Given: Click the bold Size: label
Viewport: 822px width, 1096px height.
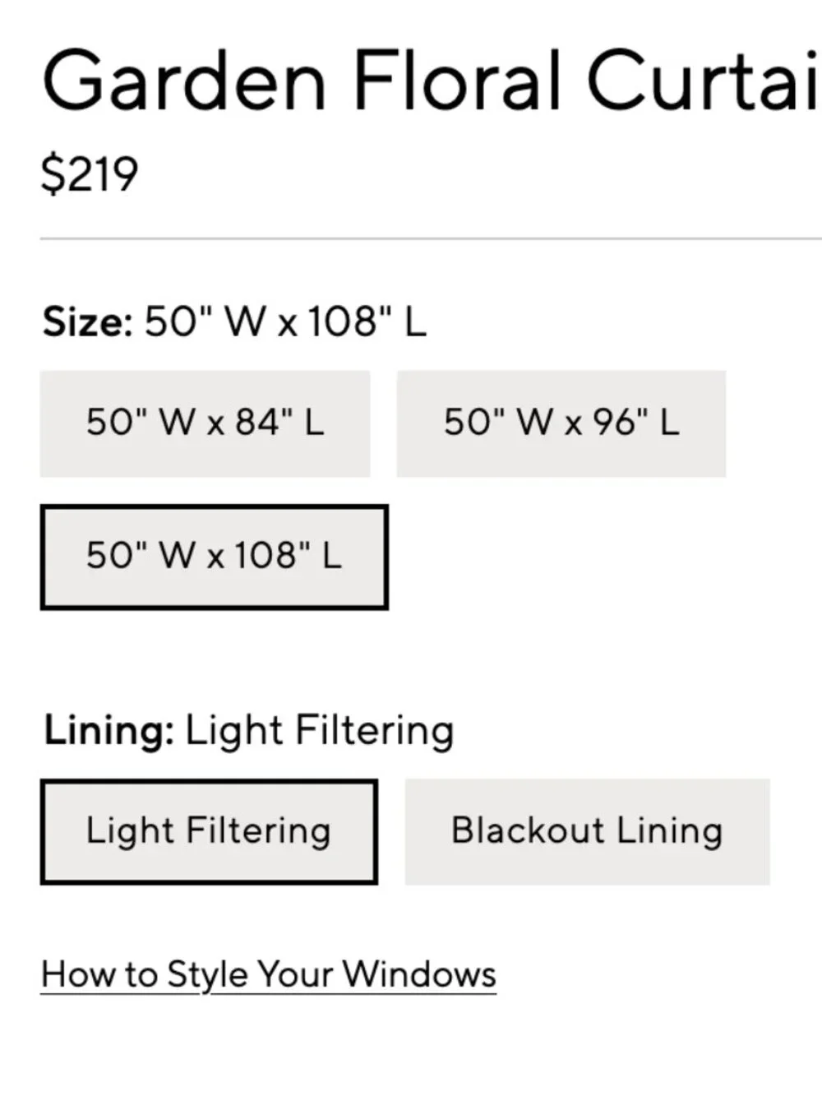Looking at the screenshot, I should (87, 321).
